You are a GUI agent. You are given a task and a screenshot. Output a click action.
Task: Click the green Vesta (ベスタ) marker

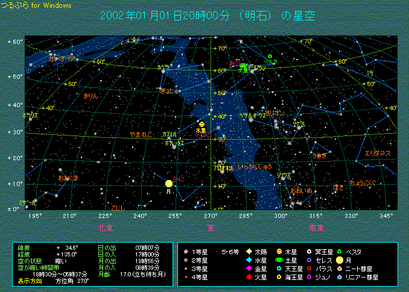click(270, 57)
